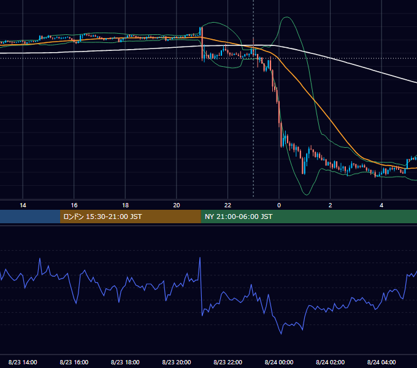The width and height of the screenshot is (417, 368).
Task: Click hour label 14 on upper chart axis
Action: 23,205
